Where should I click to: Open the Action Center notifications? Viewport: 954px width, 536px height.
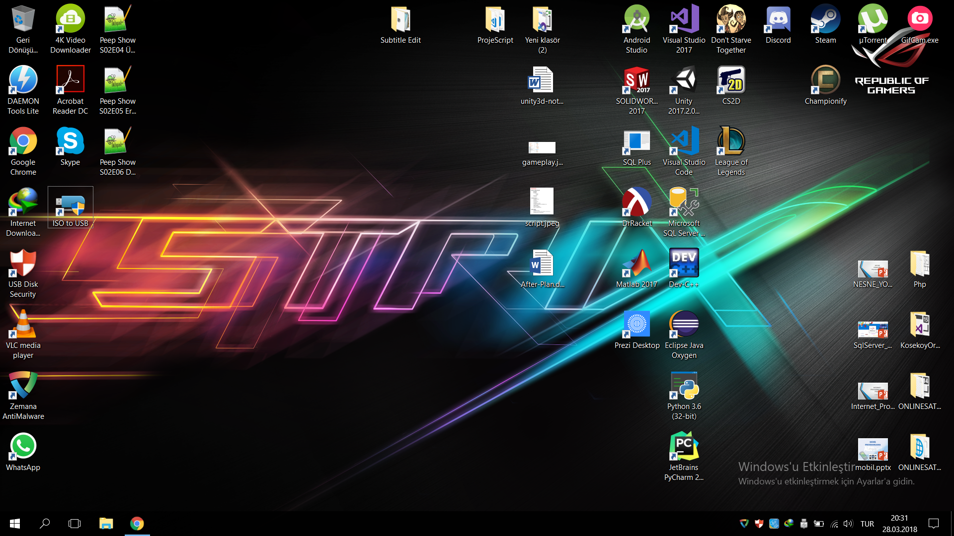[x=934, y=524]
